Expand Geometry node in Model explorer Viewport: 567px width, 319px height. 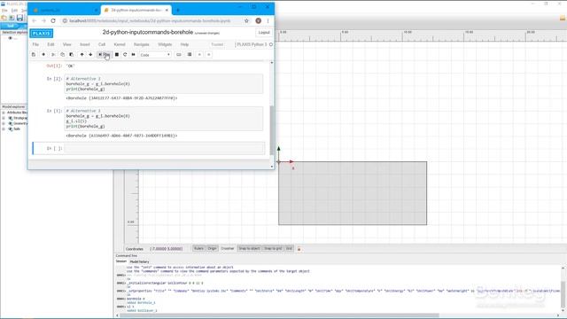point(4,123)
